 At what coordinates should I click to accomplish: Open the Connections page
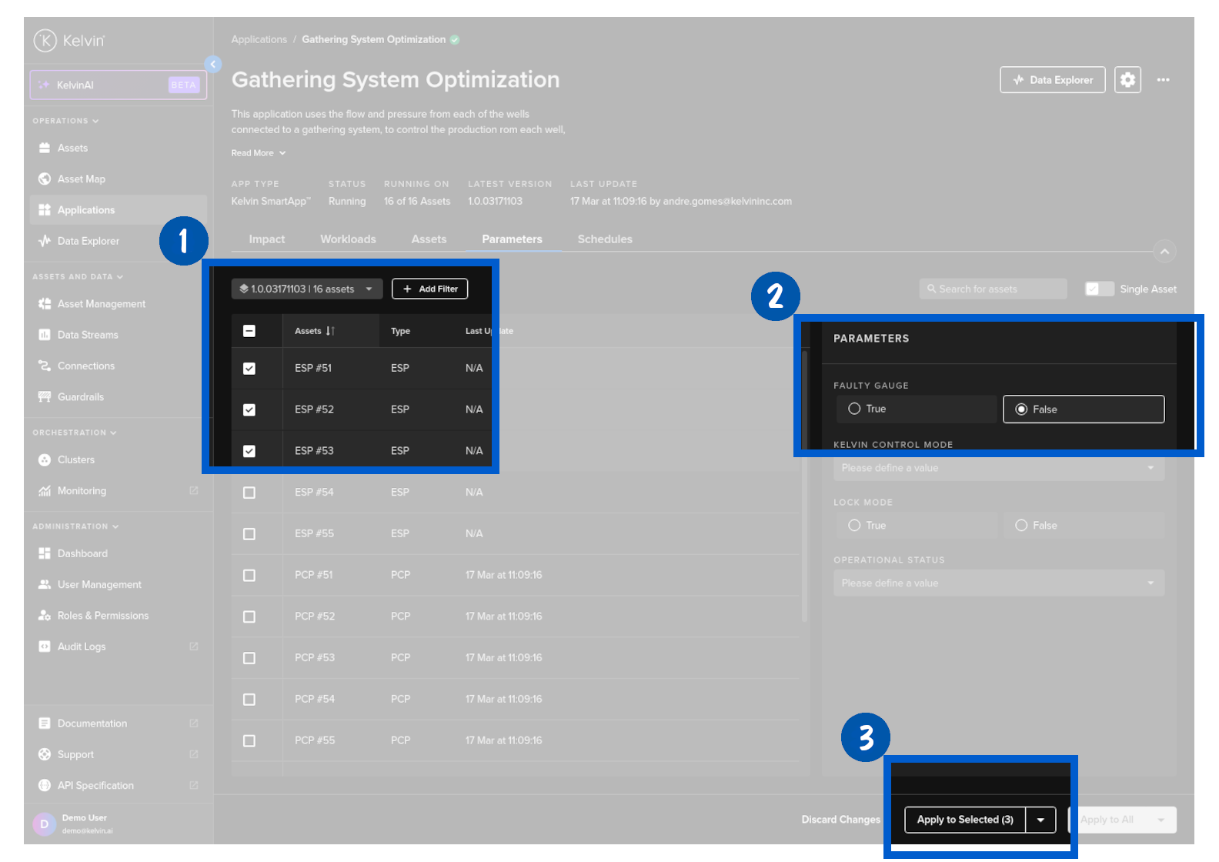click(85, 366)
